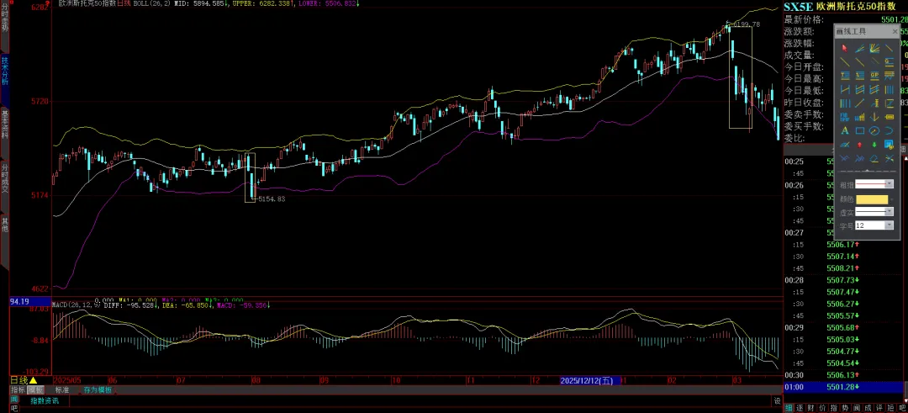Click the tick list scrollbar down arrow
Image resolution: width=908 pixels, height=413 pixels.
click(x=905, y=401)
